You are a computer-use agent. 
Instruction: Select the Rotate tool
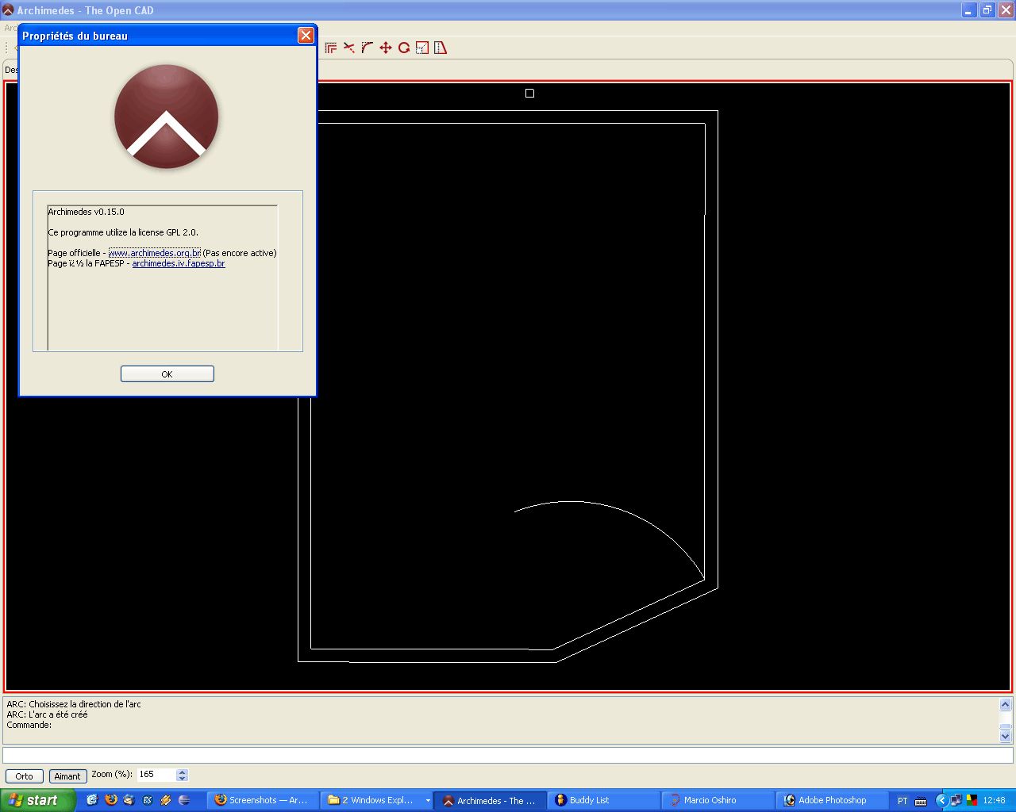coord(403,48)
